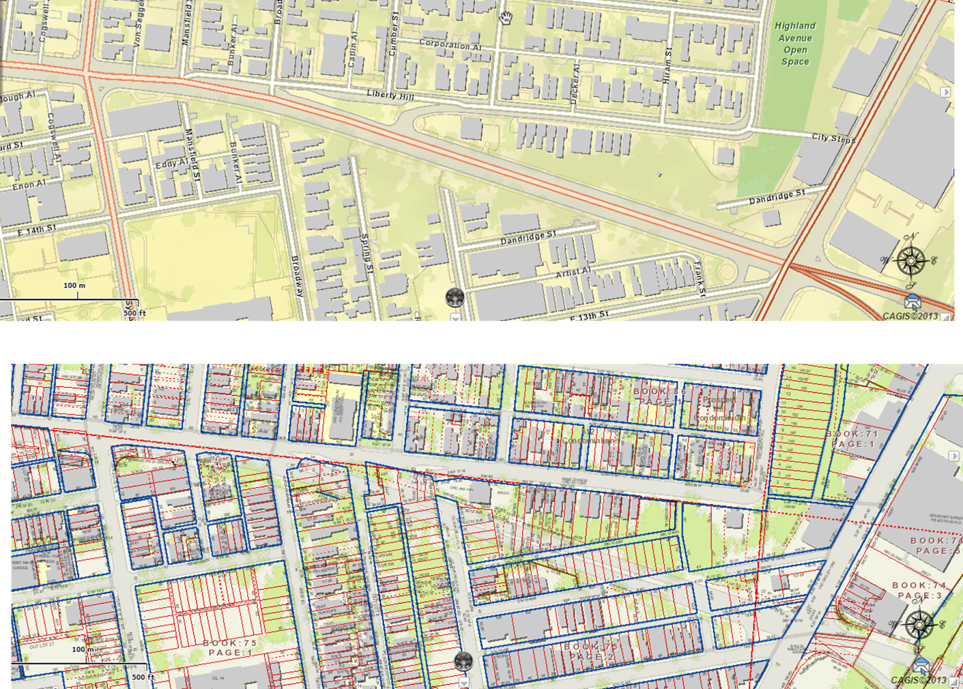Click the Artist Al street label
This screenshot has width=963, height=689.
pyautogui.click(x=573, y=272)
